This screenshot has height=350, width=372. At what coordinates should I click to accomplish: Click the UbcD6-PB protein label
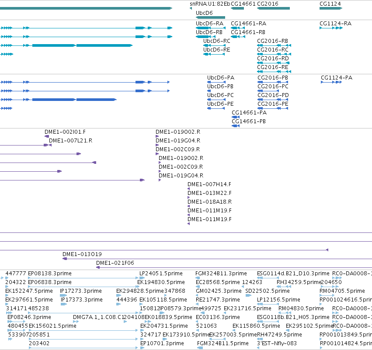tap(220, 87)
